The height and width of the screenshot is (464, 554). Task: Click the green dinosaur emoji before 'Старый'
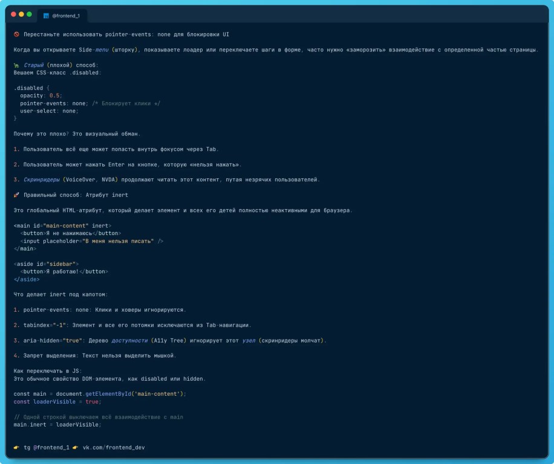(x=16, y=65)
